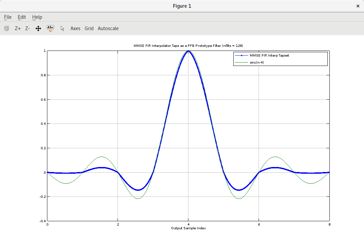The height and width of the screenshot is (244, 364).
Task: Toggle Grid lines in toolbar
Action: click(x=89, y=28)
